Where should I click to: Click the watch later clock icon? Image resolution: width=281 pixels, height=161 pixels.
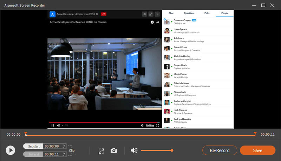[x=152, y=22]
